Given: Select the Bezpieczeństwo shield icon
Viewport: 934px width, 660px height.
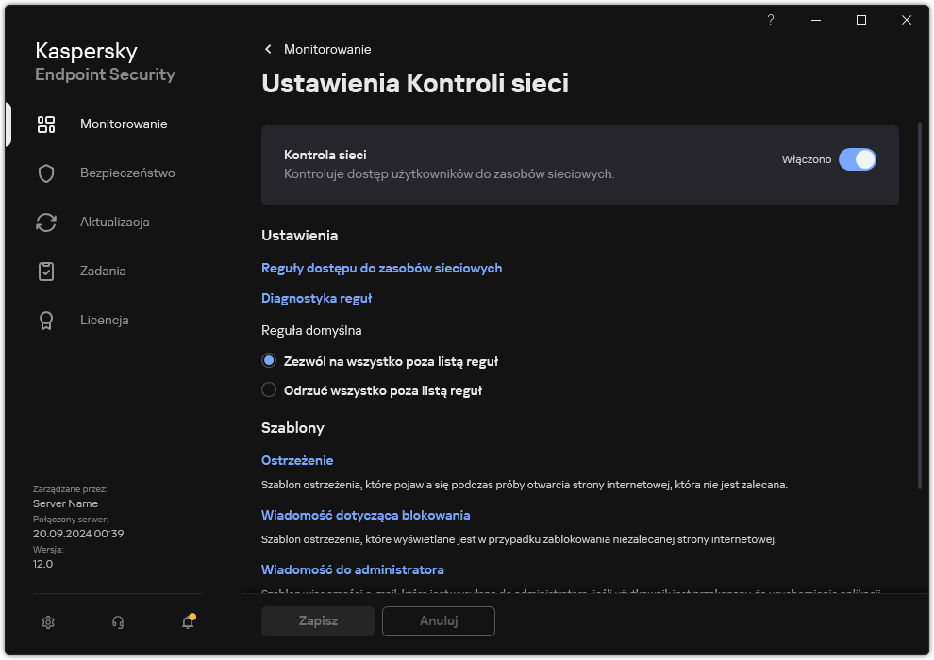Looking at the screenshot, I should pyautogui.click(x=46, y=173).
